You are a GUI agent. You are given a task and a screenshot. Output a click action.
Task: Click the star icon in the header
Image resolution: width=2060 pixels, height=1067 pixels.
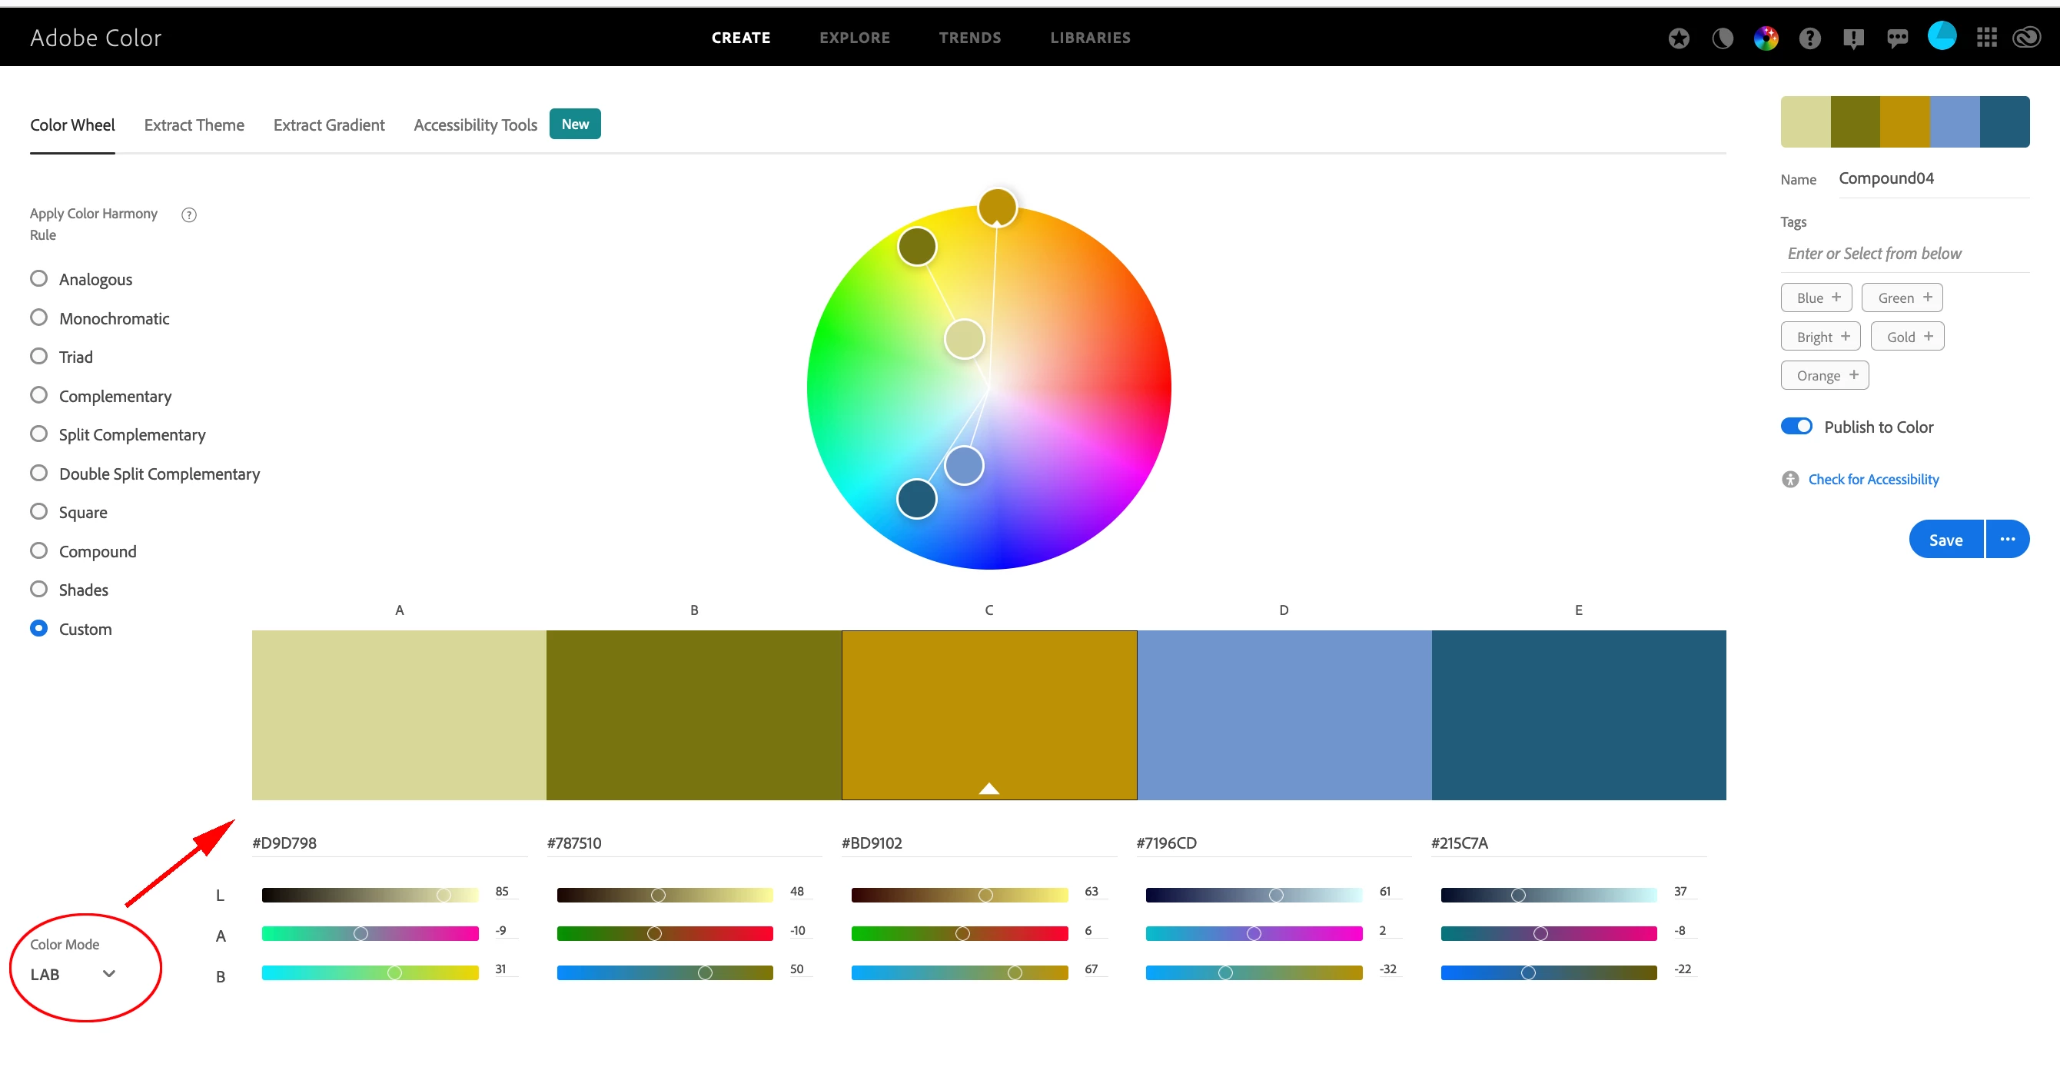click(1679, 38)
